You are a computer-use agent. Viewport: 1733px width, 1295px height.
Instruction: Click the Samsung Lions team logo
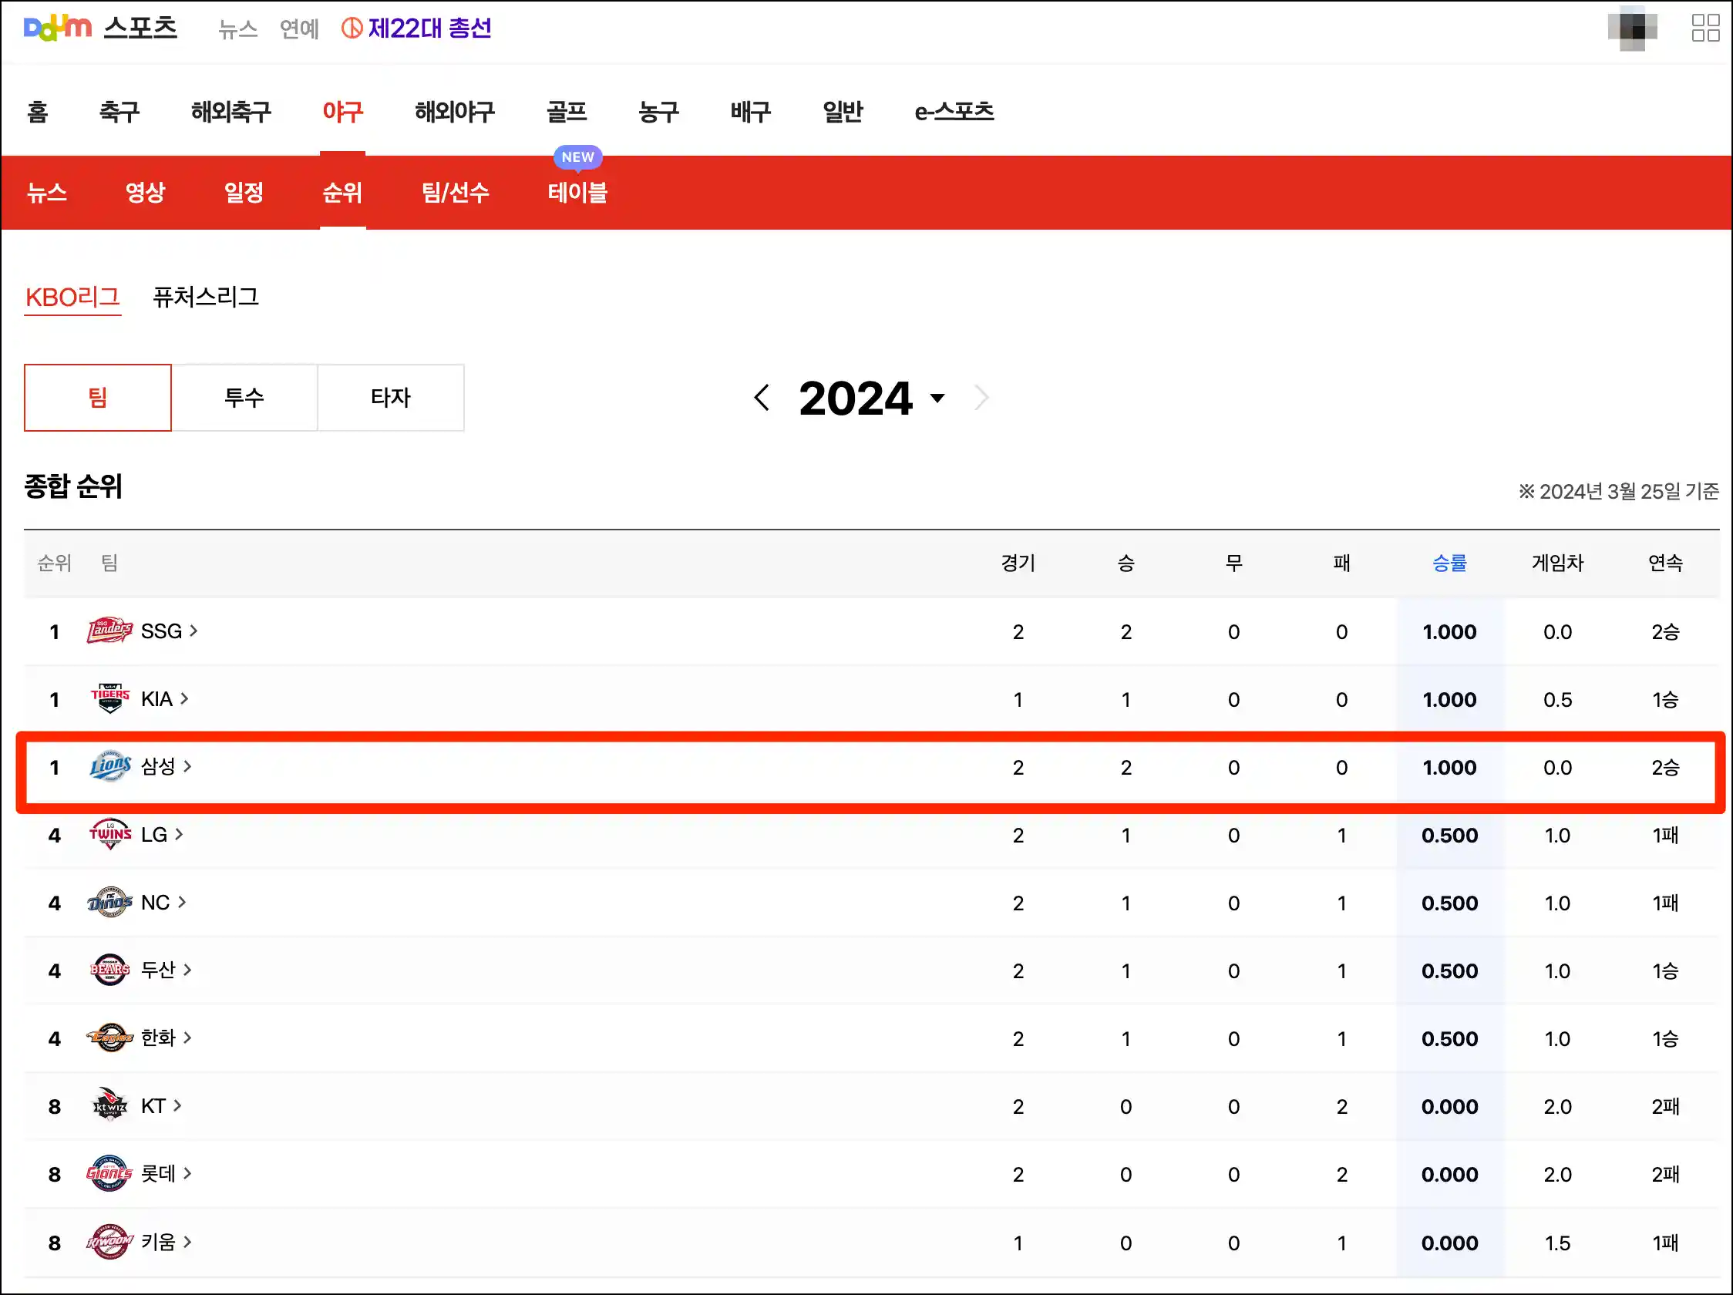(109, 766)
